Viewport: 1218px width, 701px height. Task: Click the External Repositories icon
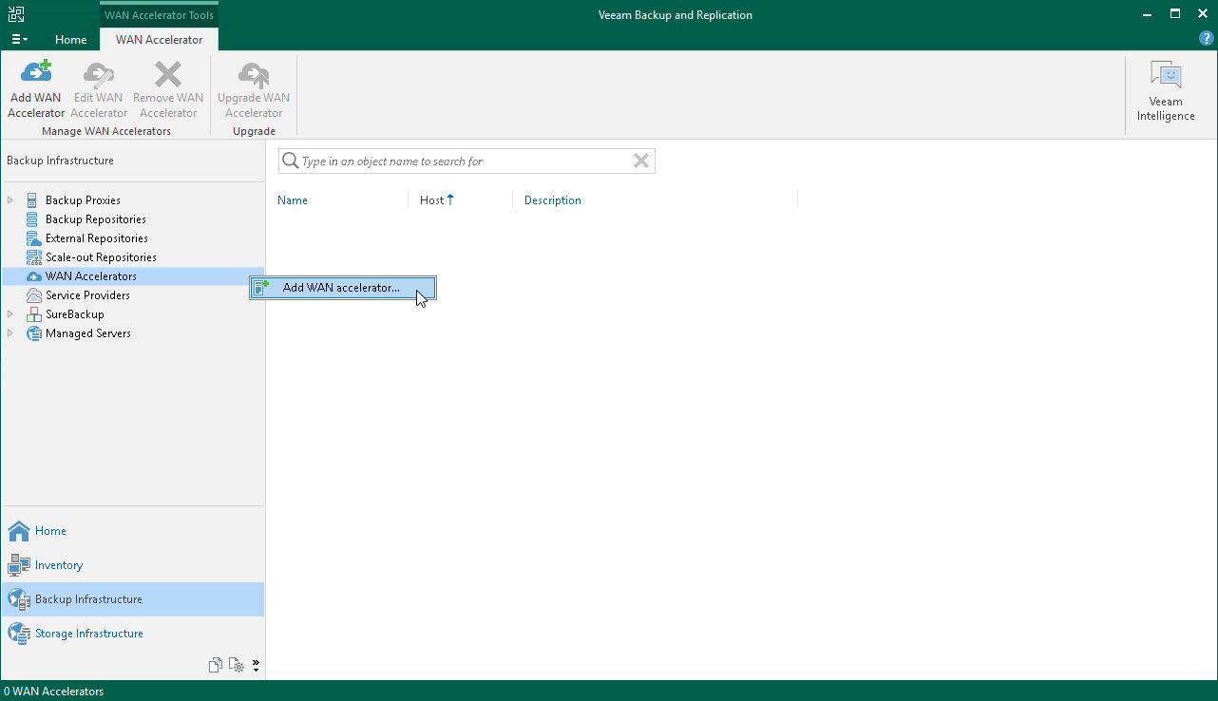pyautogui.click(x=33, y=238)
